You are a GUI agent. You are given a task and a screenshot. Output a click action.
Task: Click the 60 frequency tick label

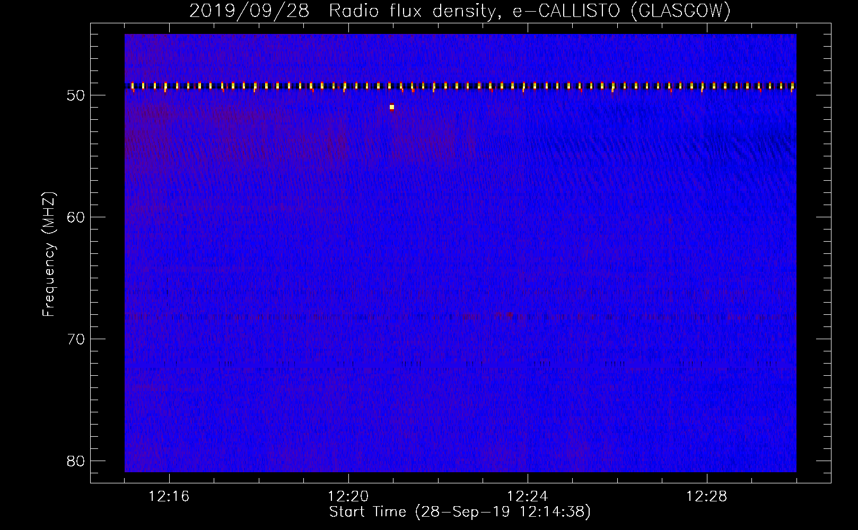coord(76,217)
